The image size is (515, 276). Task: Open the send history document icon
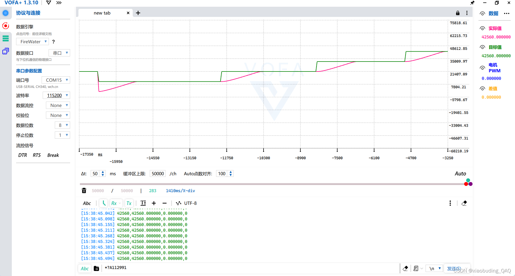[416, 268]
